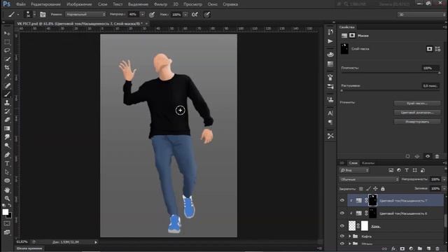Swap foreground and background colors

10,205
